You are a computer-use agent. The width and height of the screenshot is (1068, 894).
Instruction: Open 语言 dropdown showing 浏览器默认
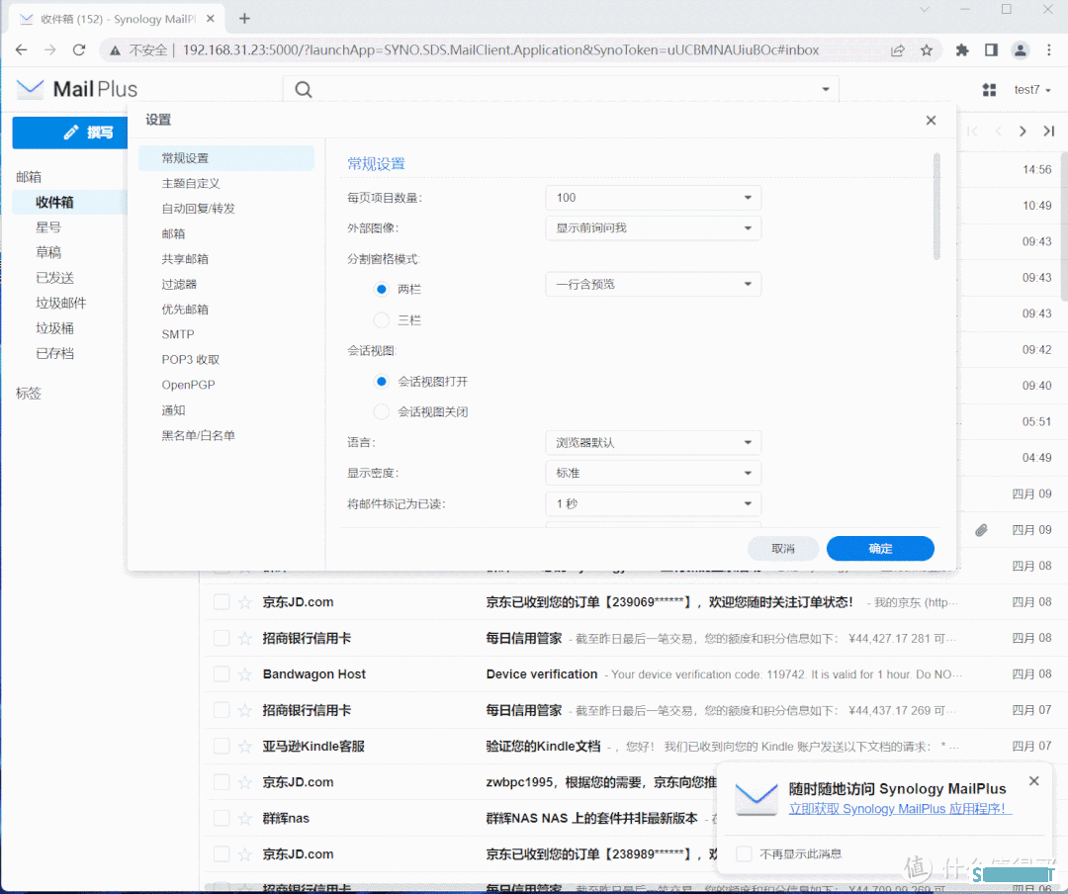[x=654, y=443]
